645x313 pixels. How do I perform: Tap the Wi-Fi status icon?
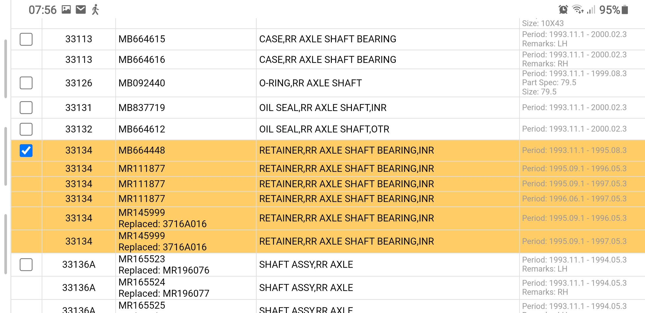point(578,10)
